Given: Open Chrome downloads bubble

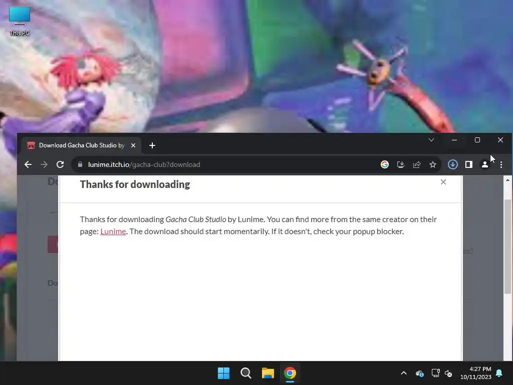Looking at the screenshot, I should (x=453, y=164).
